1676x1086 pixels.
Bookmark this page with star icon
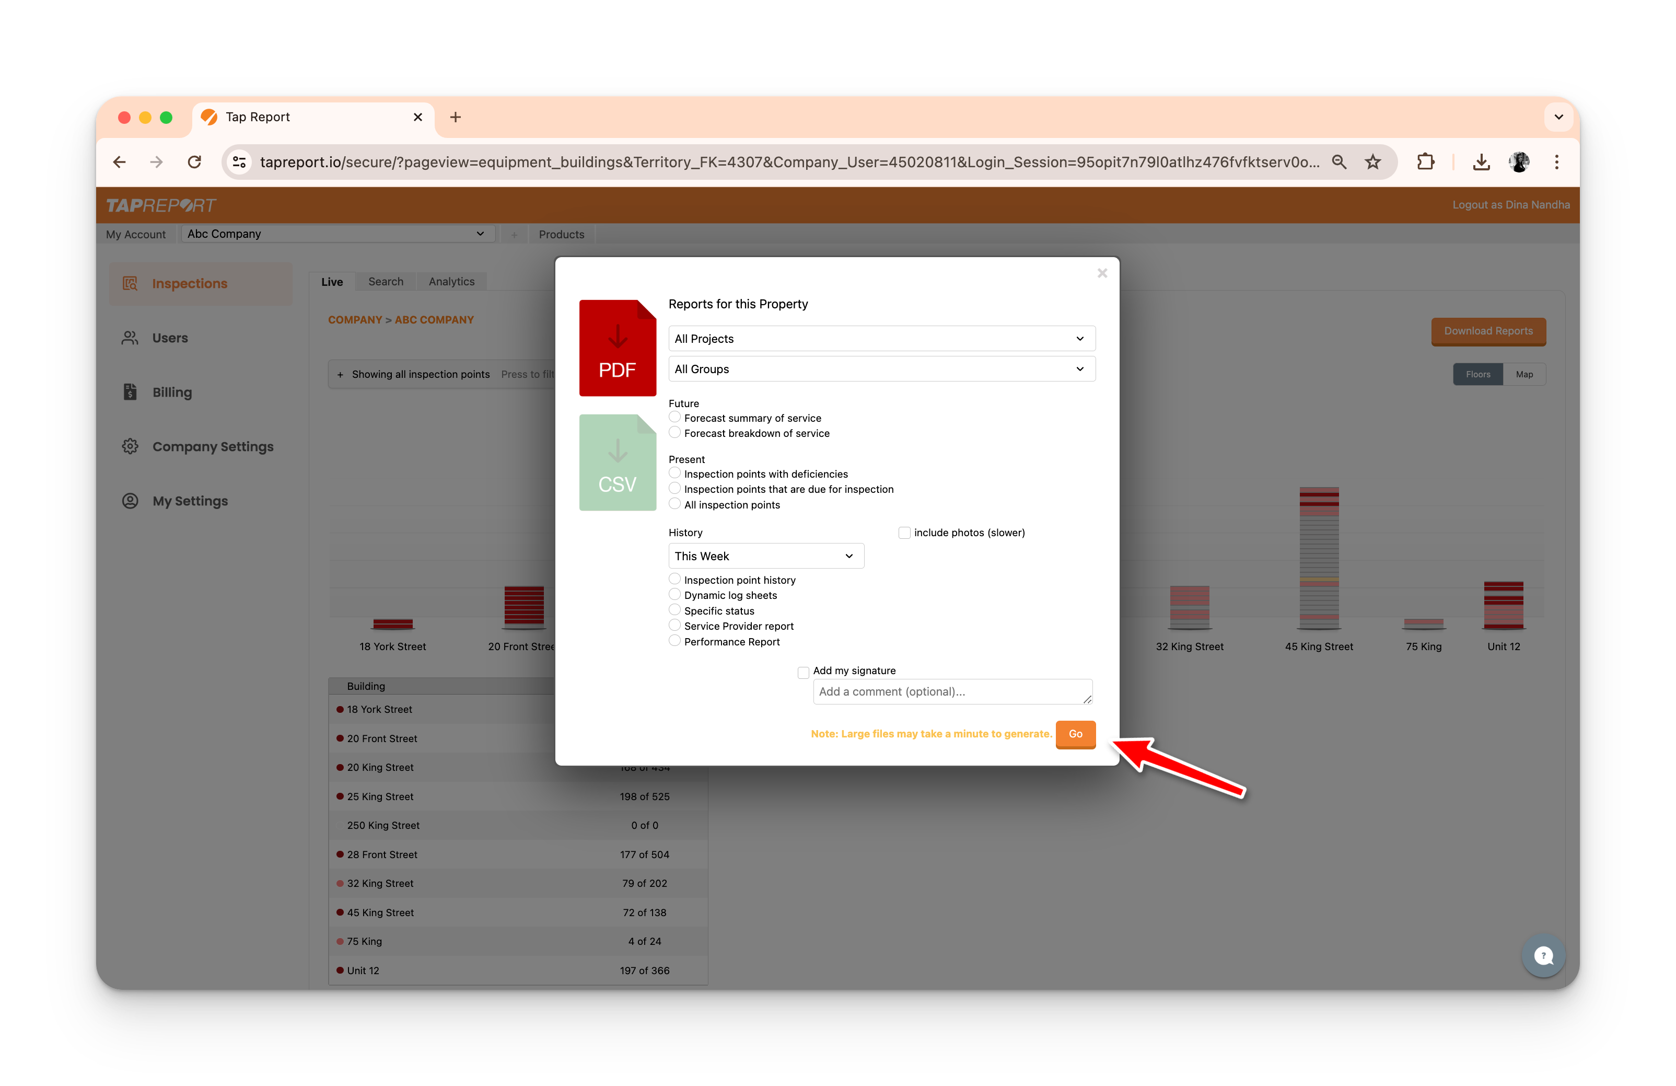(x=1372, y=162)
